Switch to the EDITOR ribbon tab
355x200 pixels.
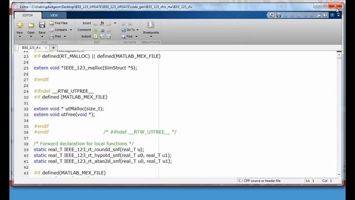[28, 15]
